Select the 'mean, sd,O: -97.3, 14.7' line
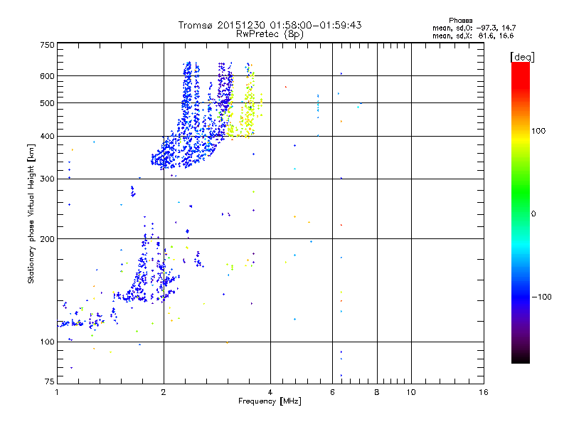The height and width of the screenshot is (427, 569). coord(474,28)
